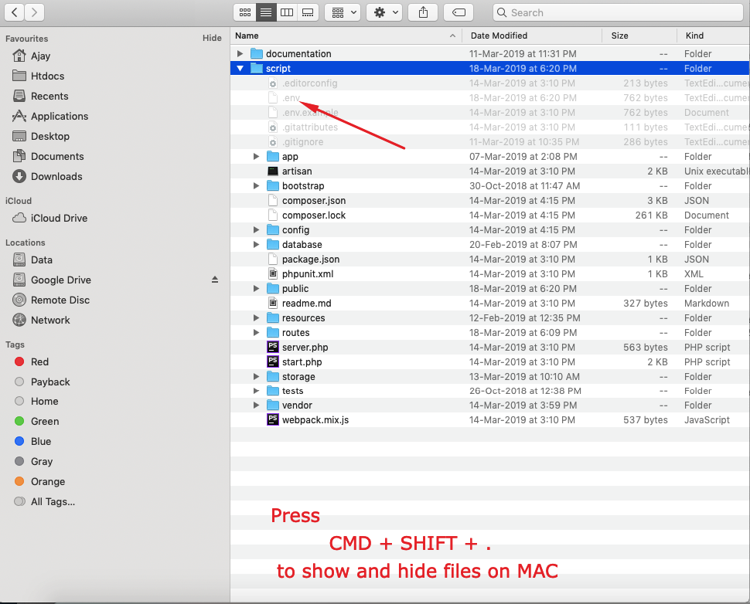This screenshot has width=750, height=604.
Task: Select the phpunit.xml file icon
Action: (273, 273)
